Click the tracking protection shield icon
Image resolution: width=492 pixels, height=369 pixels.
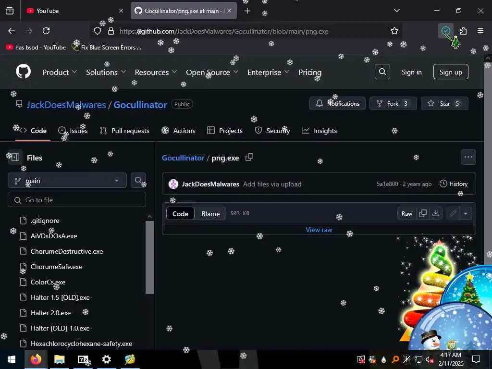click(x=98, y=31)
